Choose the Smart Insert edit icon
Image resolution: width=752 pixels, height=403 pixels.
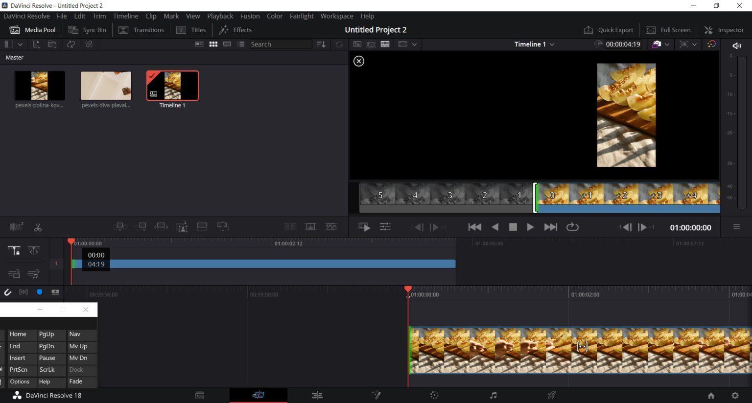pos(120,226)
